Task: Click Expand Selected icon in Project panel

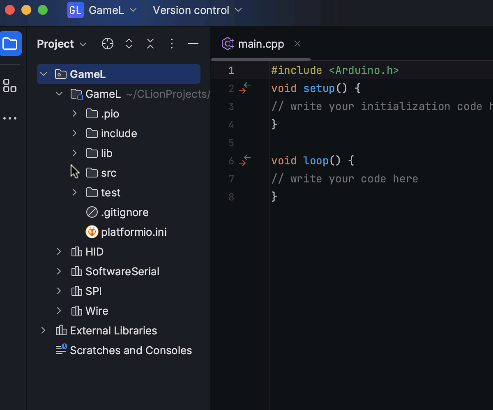Action: pos(129,44)
